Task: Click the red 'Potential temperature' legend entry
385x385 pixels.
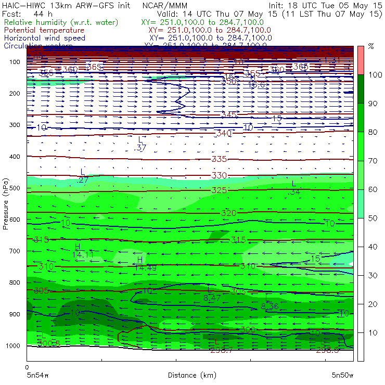Action: (x=44, y=30)
